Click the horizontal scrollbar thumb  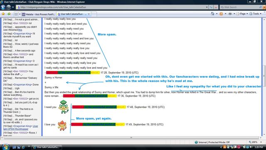coord(131,137)
